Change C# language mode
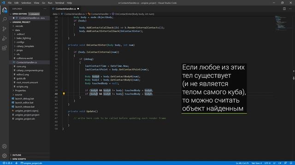This screenshot has width=295, height=165. tap(280, 163)
